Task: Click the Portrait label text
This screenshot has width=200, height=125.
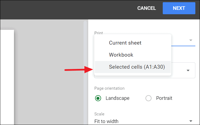Action: coord(164,98)
